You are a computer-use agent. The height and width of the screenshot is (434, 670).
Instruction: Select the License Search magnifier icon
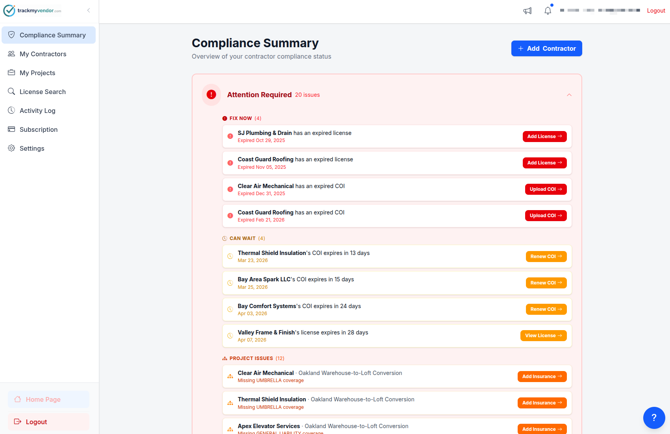pos(12,91)
